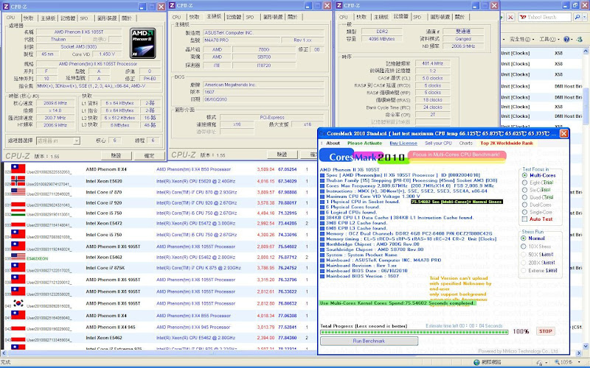Click the AMD Phenom II X4 945 row text

[x=110, y=327]
